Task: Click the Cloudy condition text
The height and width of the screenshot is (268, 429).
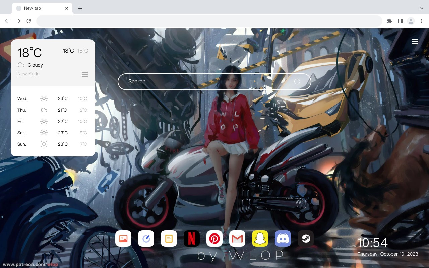Action: [35, 65]
